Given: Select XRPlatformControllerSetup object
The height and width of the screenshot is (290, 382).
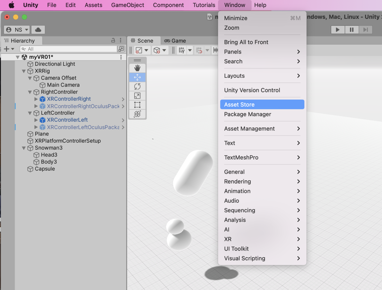Looking at the screenshot, I should click(68, 141).
